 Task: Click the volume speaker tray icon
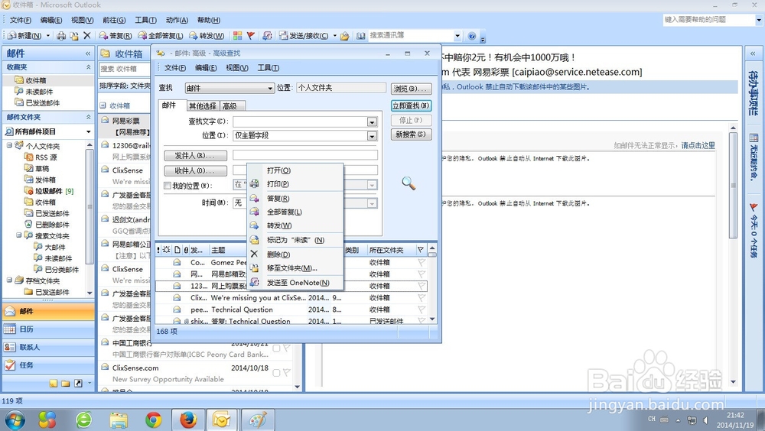tap(705, 420)
